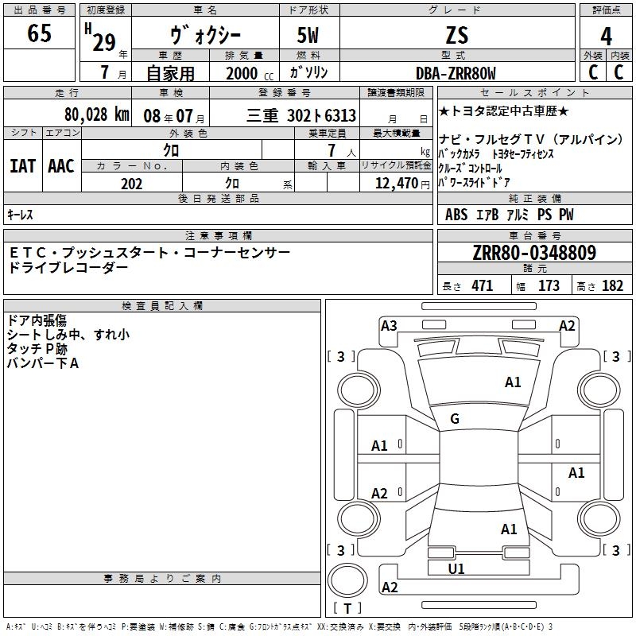Click the color number 202
The height and width of the screenshot is (636, 636).
[x=131, y=184]
